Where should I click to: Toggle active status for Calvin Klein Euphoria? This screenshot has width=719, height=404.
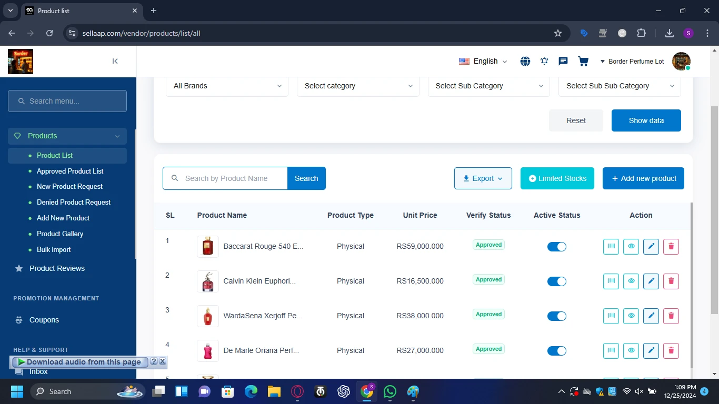coord(557,281)
